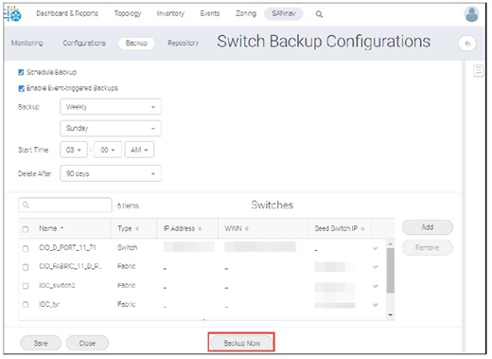Toggle the Schedule Backup checkbox
Image resolution: width=492 pixels, height=359 pixels.
(21, 72)
